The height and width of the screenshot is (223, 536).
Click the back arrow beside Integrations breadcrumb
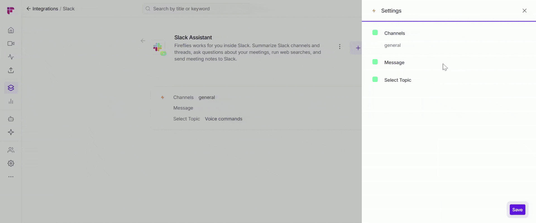28,9
